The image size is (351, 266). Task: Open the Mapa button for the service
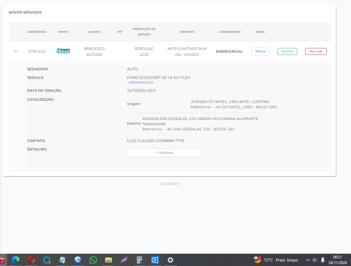(260, 51)
